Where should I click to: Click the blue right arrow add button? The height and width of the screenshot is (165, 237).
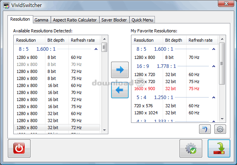[120, 70]
